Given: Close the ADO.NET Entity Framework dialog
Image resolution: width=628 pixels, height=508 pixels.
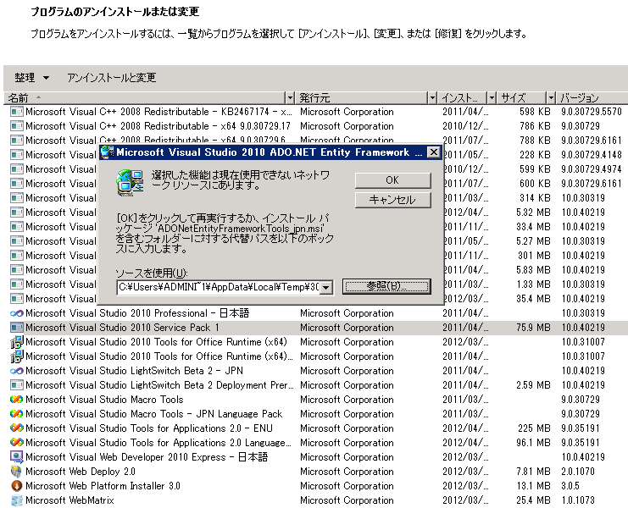Looking at the screenshot, I should pos(433,152).
